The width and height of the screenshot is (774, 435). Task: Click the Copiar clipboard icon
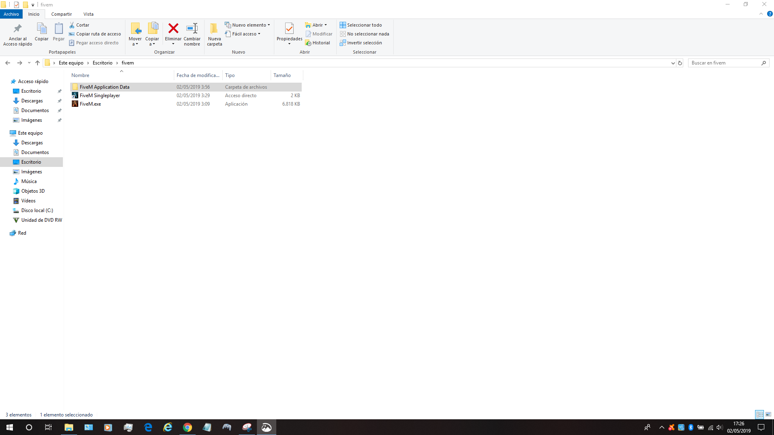pyautogui.click(x=42, y=29)
